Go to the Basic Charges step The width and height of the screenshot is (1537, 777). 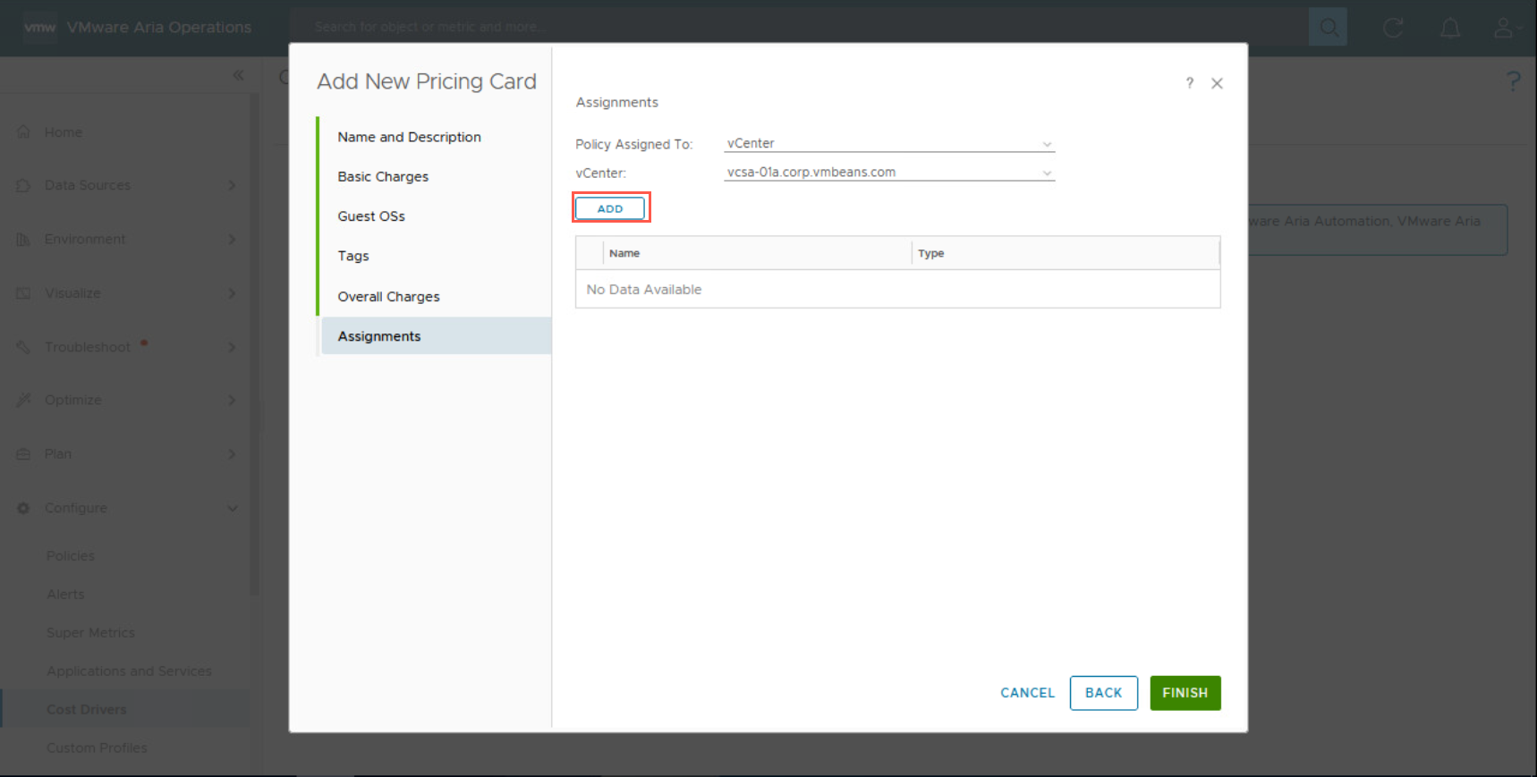coord(383,177)
